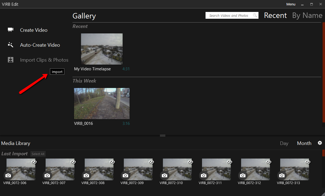The height and width of the screenshot is (196, 325).
Task: Click the Auto-Create Video label
Action: click(40, 45)
